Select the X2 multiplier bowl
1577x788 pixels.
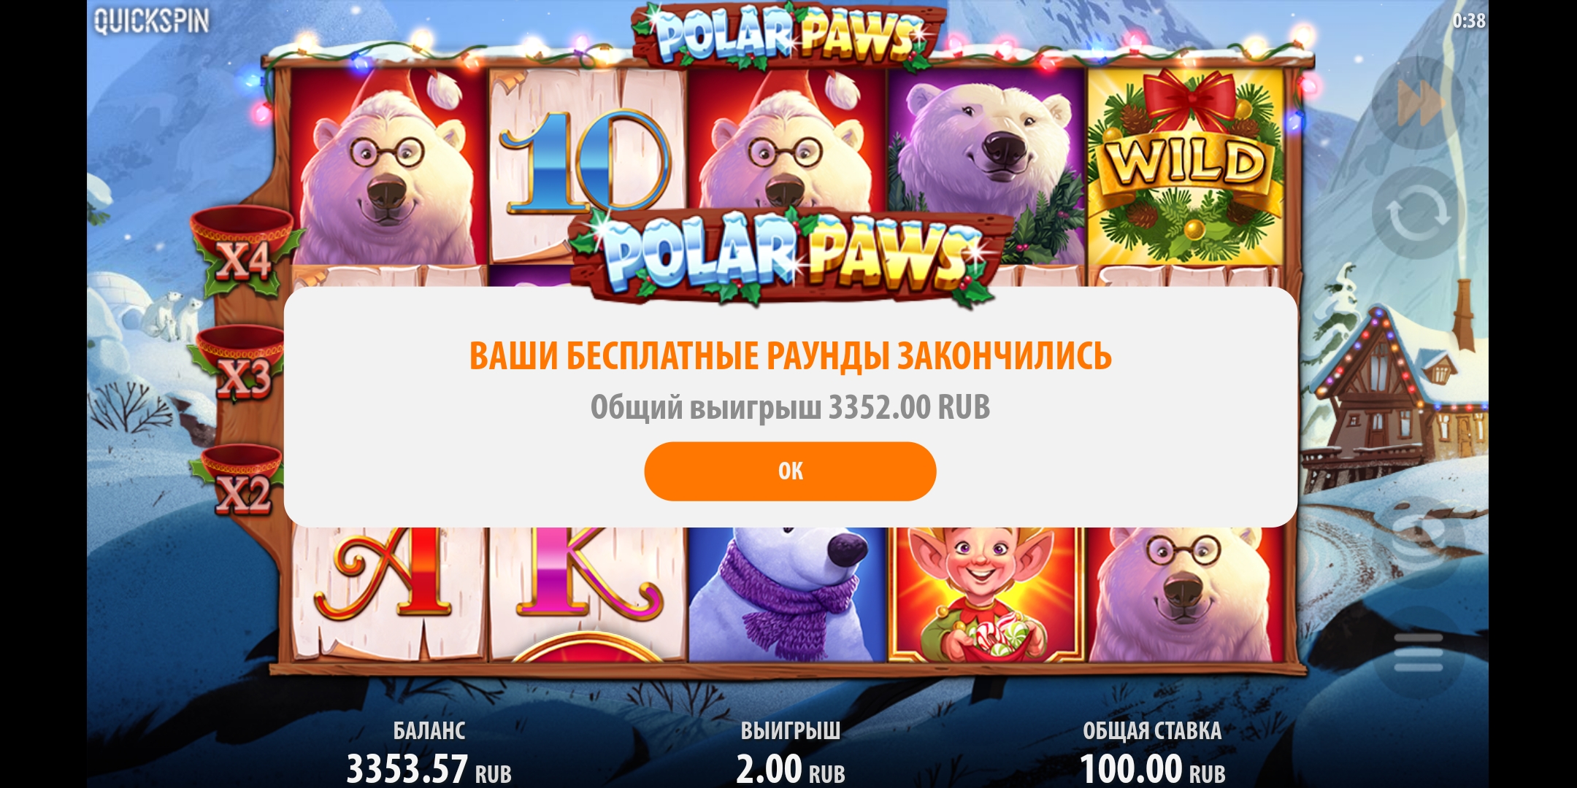coord(241,480)
